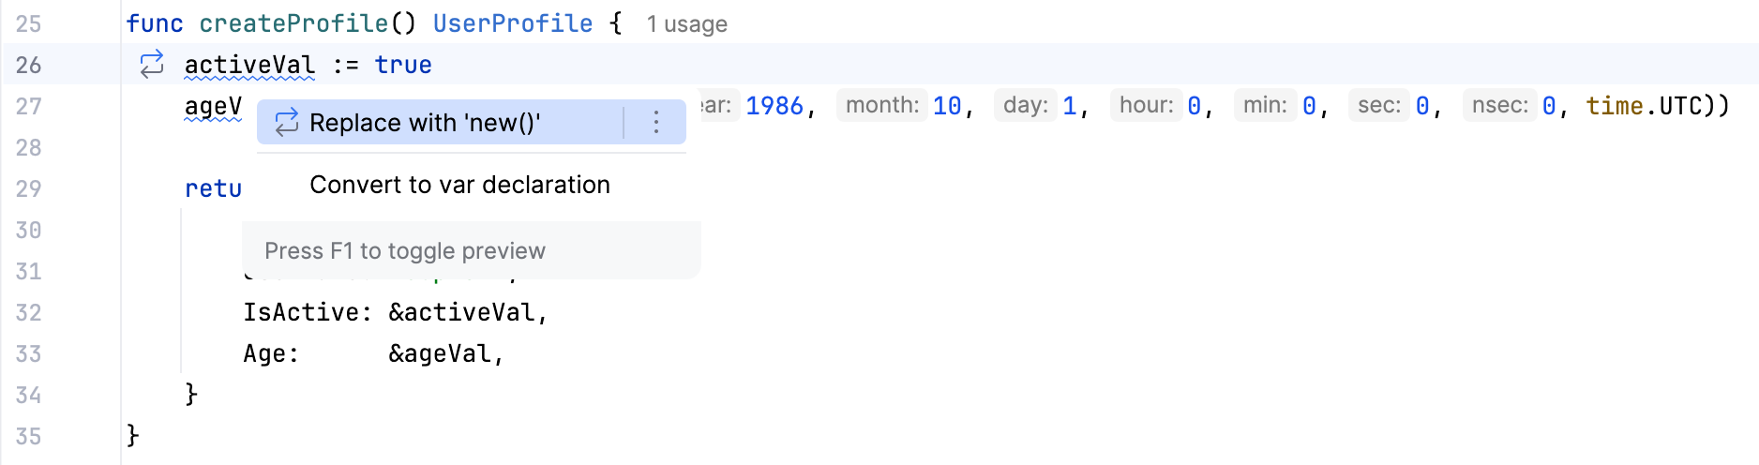1759x465 pixels.
Task: Click line number 26 in gutter
Action: [x=29, y=65]
